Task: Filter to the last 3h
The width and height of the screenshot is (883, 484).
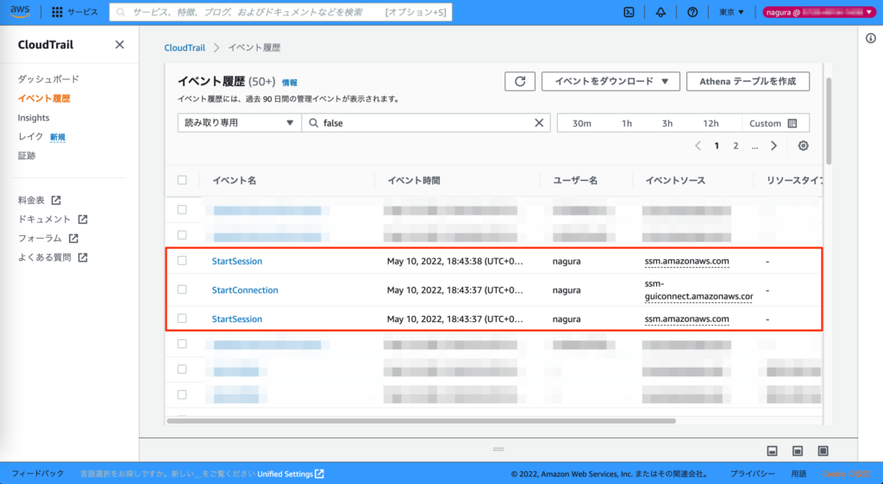Action: pyautogui.click(x=667, y=123)
